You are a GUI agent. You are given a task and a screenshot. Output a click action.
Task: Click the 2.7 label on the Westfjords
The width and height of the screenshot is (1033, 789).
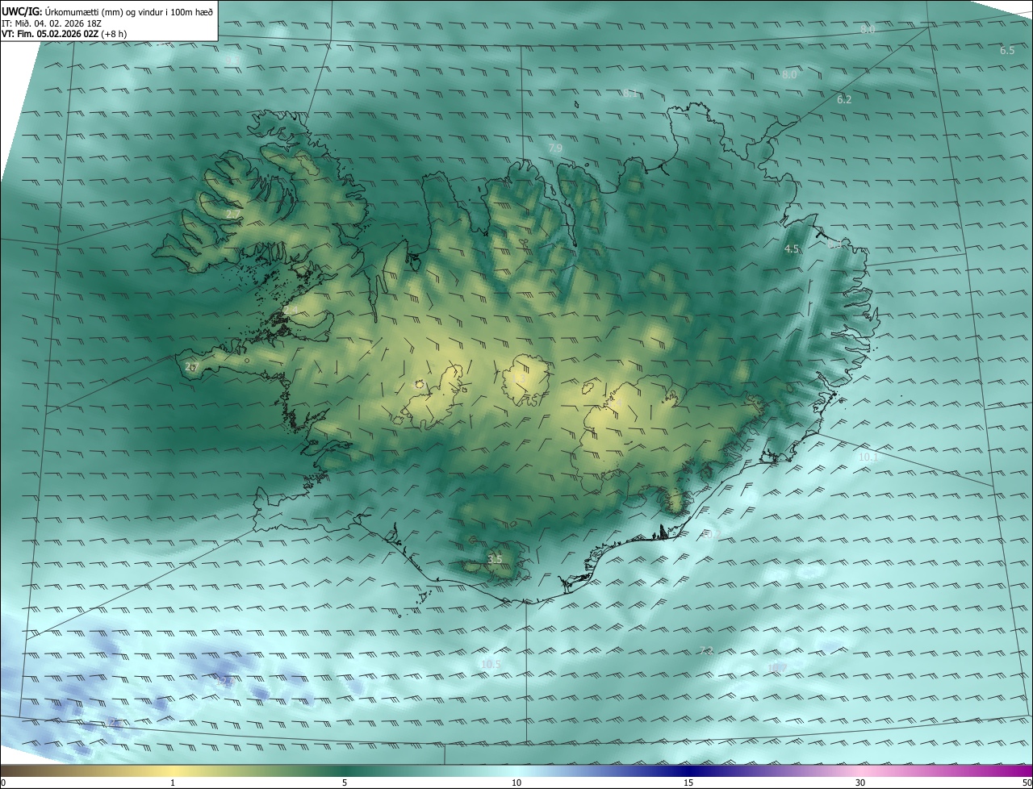(232, 215)
